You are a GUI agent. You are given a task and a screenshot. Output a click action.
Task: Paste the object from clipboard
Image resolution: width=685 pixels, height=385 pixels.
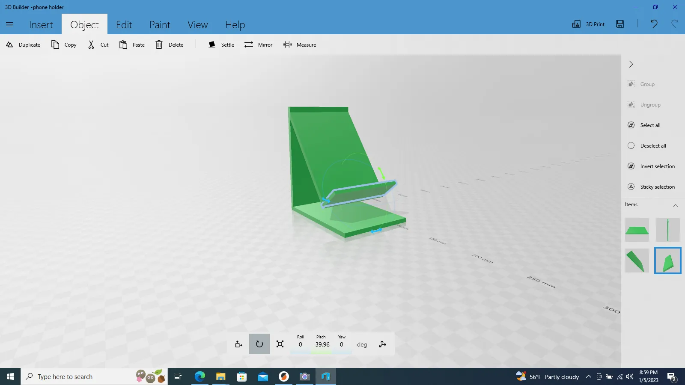coord(132,44)
